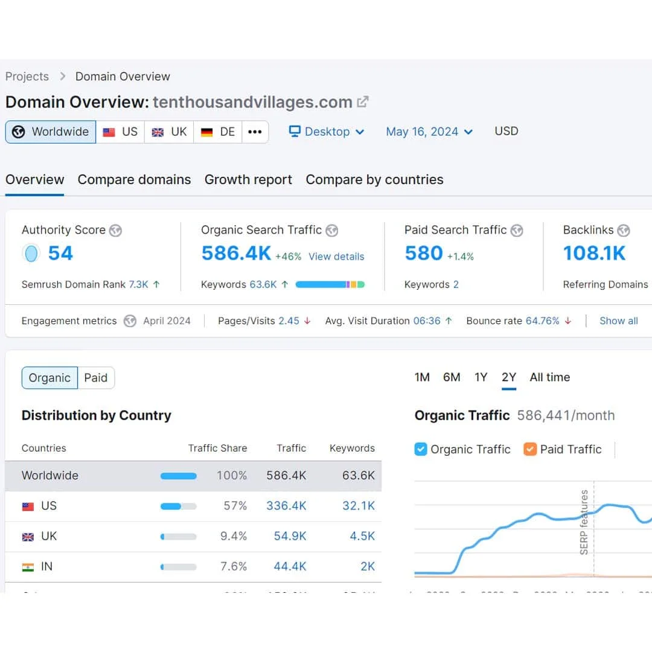Click Paid Search Traffic value 580
This screenshot has width=652, height=652.
424,253
